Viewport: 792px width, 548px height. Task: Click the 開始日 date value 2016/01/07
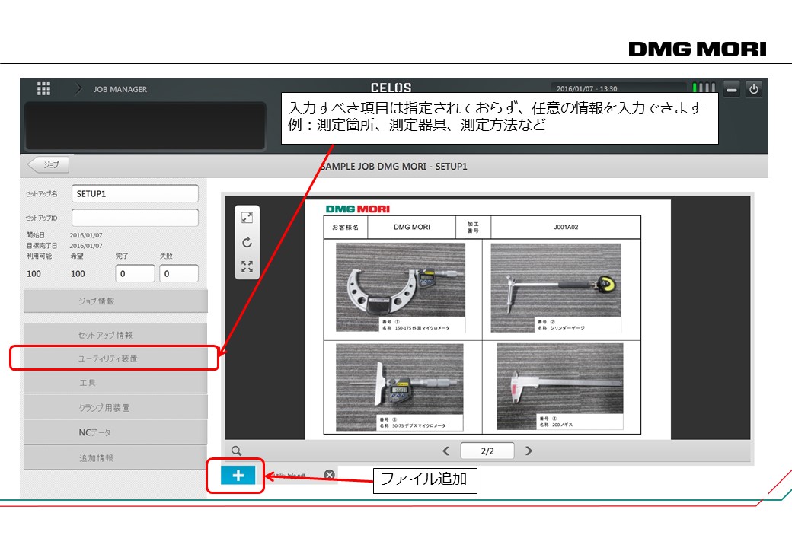(x=86, y=235)
